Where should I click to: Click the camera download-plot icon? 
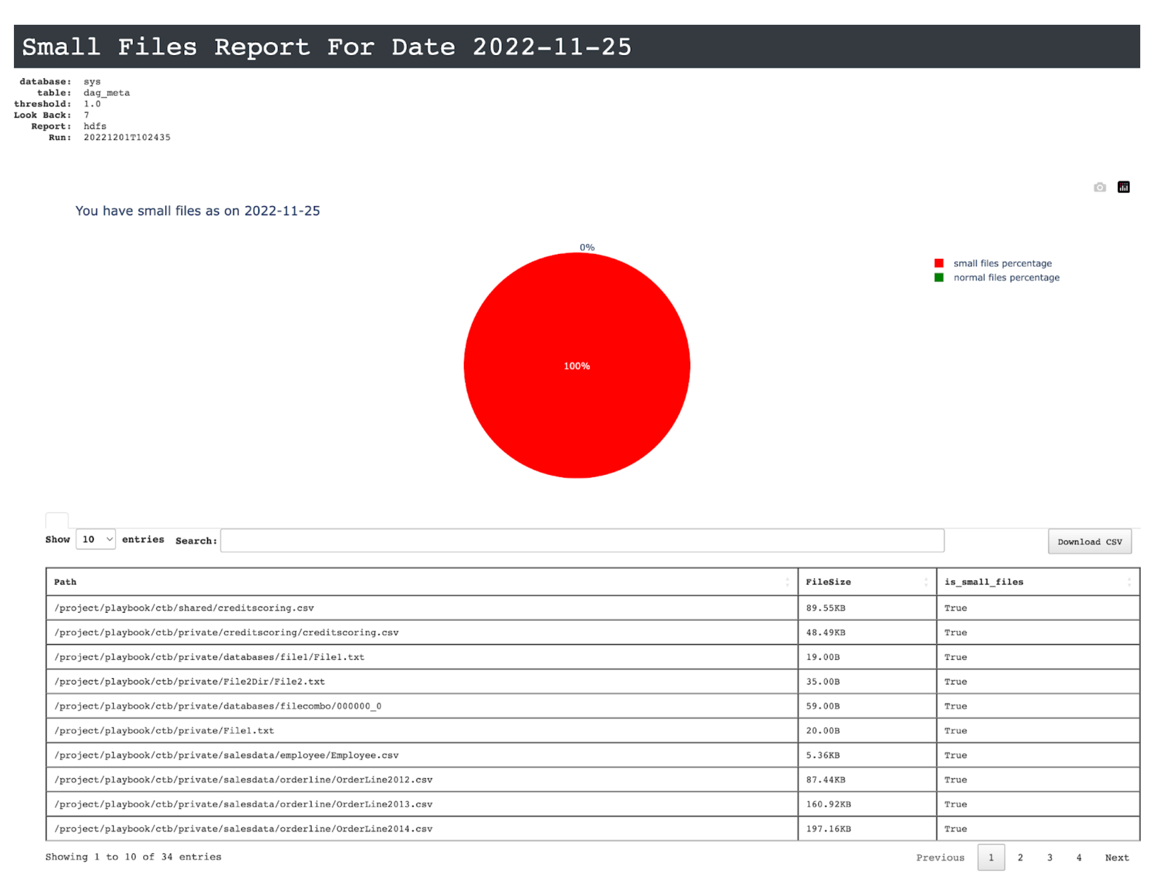point(1099,188)
